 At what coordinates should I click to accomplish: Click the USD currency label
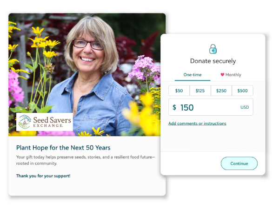pos(245,107)
